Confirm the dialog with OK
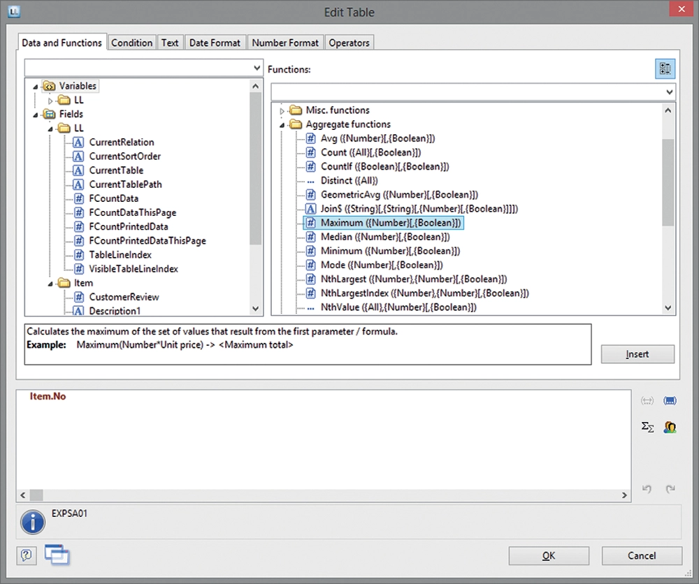 (549, 555)
